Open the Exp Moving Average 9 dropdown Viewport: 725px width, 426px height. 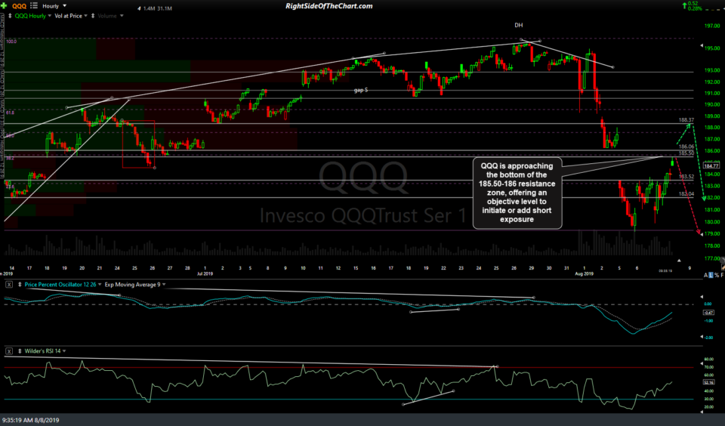click(164, 285)
